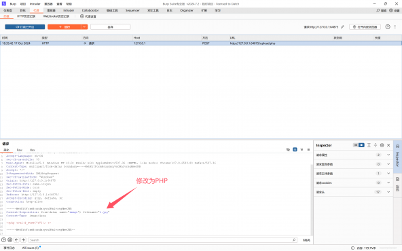This screenshot has width=402, height=251.
Task: Open the three-dot overflow menu in intercept toolbar
Action: (x=395, y=27)
